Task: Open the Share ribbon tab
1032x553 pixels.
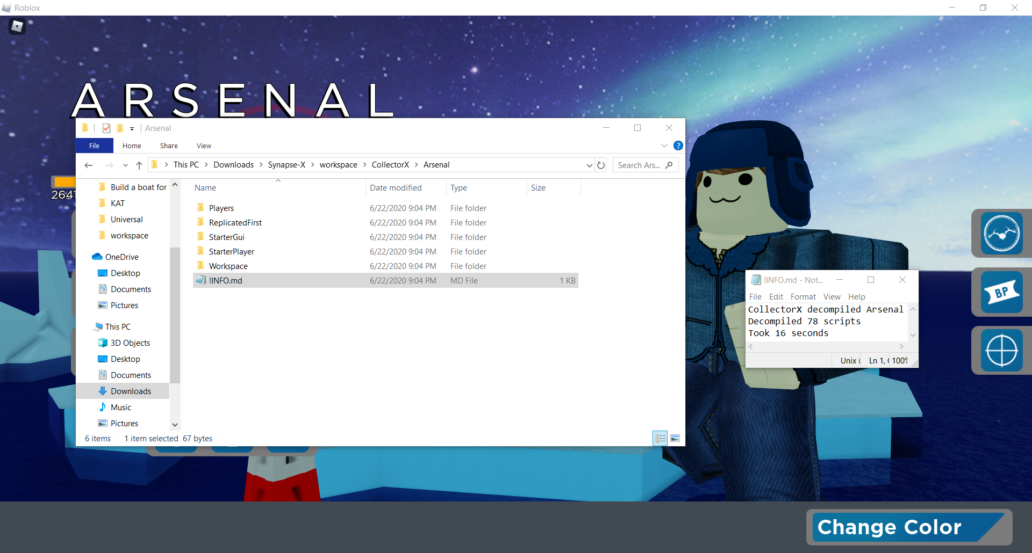Action: tap(169, 145)
